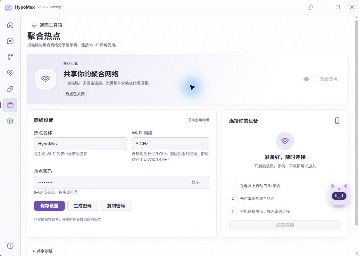This screenshot has height=256, width=359.
Task: Click the HypoMux app logo
Action: tap(8, 7)
